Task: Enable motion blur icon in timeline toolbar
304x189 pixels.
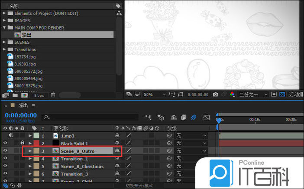Action: tap(193, 117)
